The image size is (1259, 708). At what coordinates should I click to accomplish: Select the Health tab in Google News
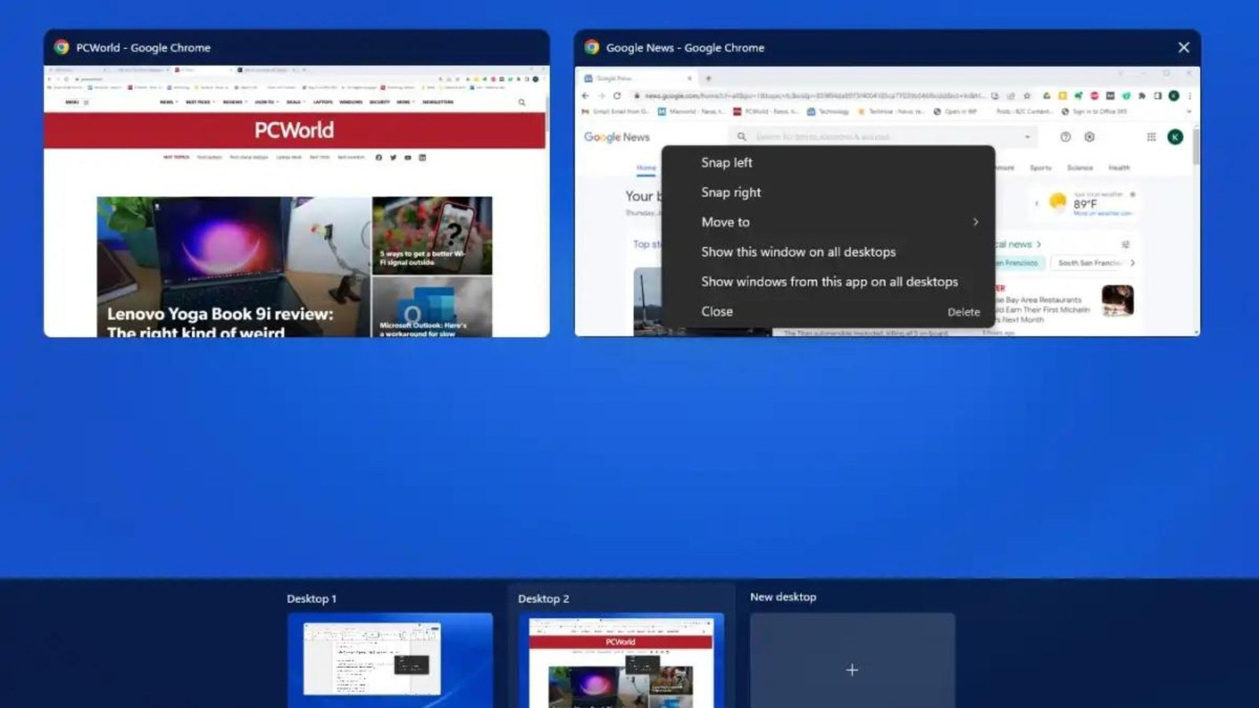(1119, 168)
